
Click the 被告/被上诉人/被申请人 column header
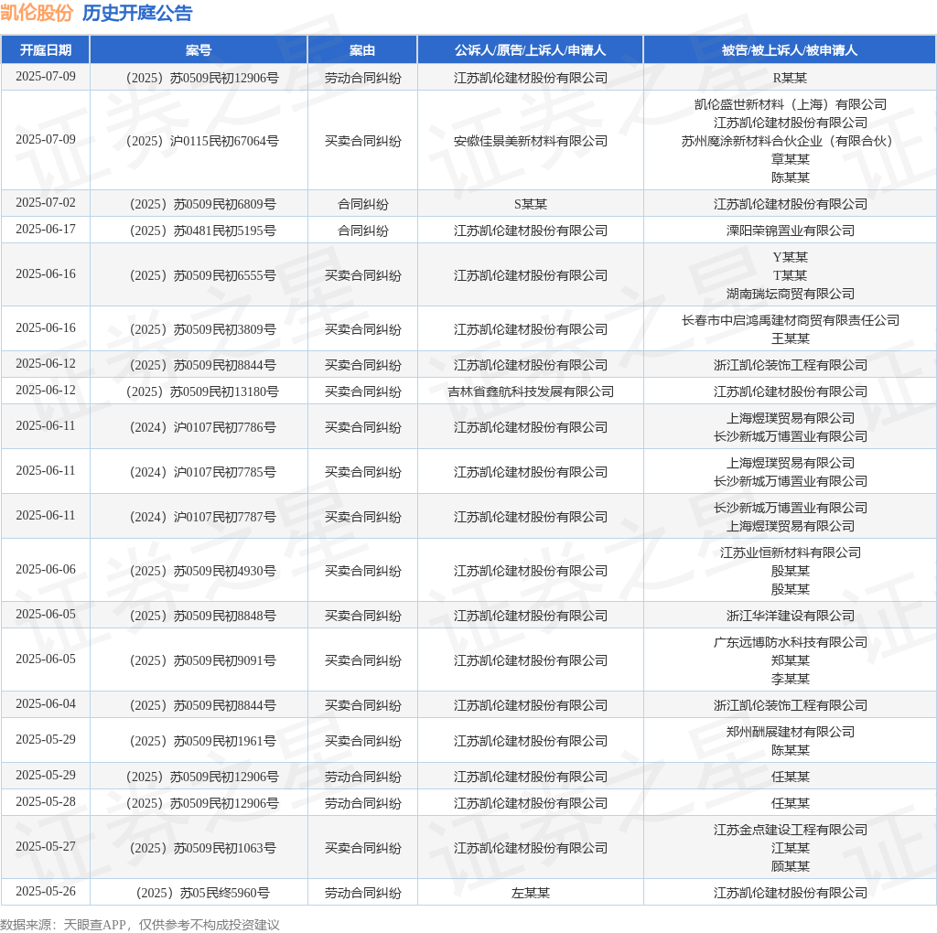coord(790,50)
